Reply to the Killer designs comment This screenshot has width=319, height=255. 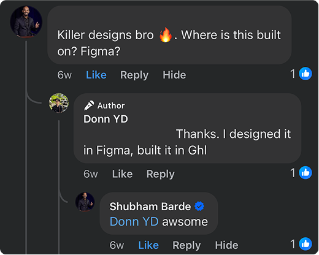(134, 75)
